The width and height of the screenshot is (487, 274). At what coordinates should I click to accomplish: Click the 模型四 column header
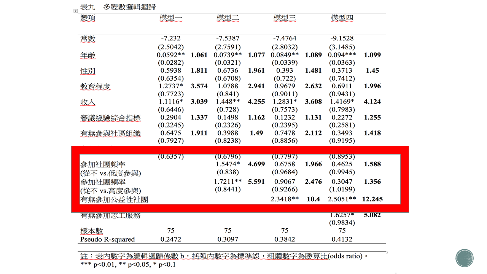point(342,18)
